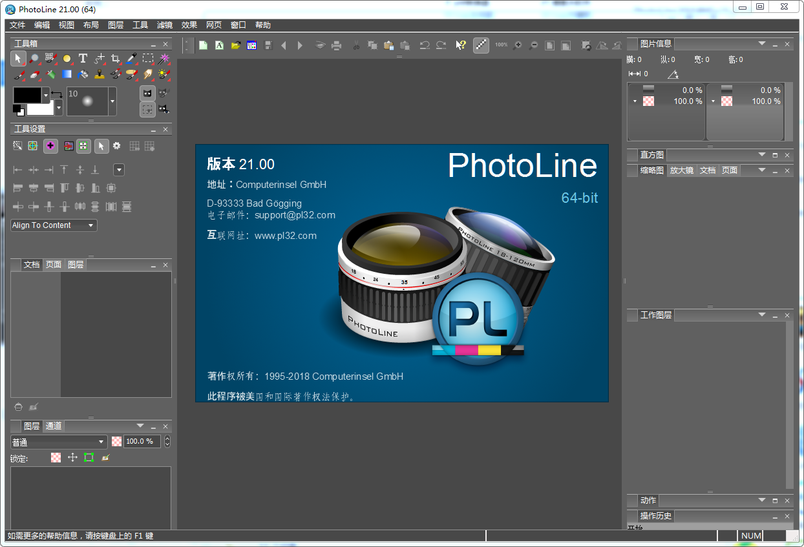Viewport: 804px width, 547px height.
Task: Open the 普通 blend mode dropdown
Action: (x=58, y=442)
